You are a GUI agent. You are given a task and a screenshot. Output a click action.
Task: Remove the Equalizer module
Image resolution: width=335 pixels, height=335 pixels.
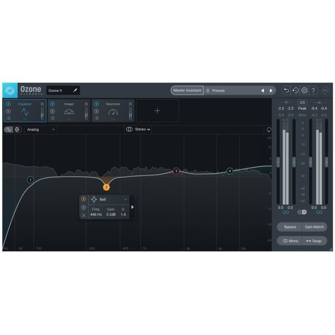pyautogui.click(x=42, y=104)
